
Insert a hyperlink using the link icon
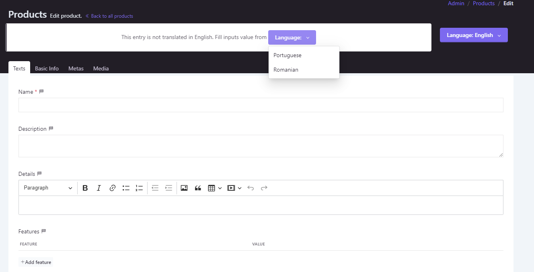point(112,188)
